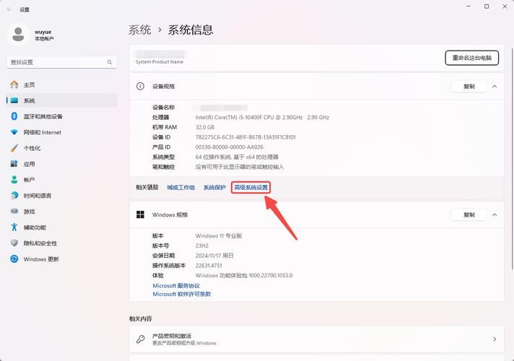Open 主页 in sidebar

pos(61,84)
